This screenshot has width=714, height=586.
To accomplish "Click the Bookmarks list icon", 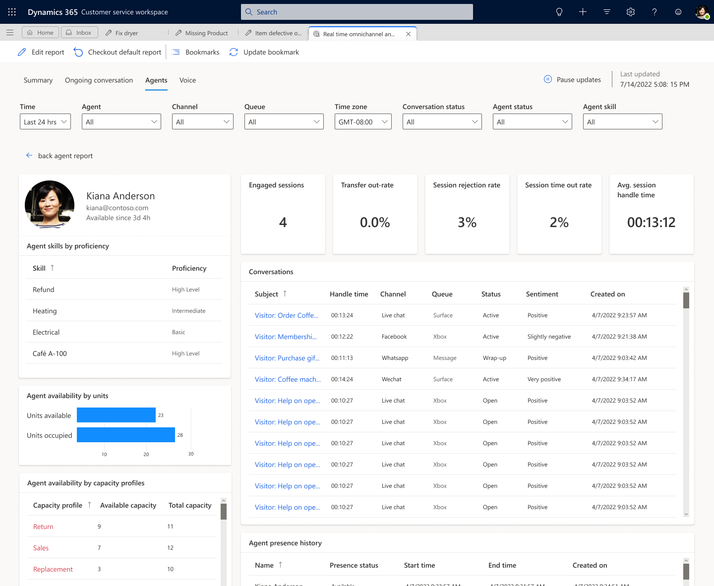I will (176, 52).
